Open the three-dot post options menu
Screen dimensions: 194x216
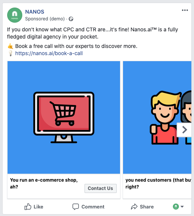pos(185,10)
